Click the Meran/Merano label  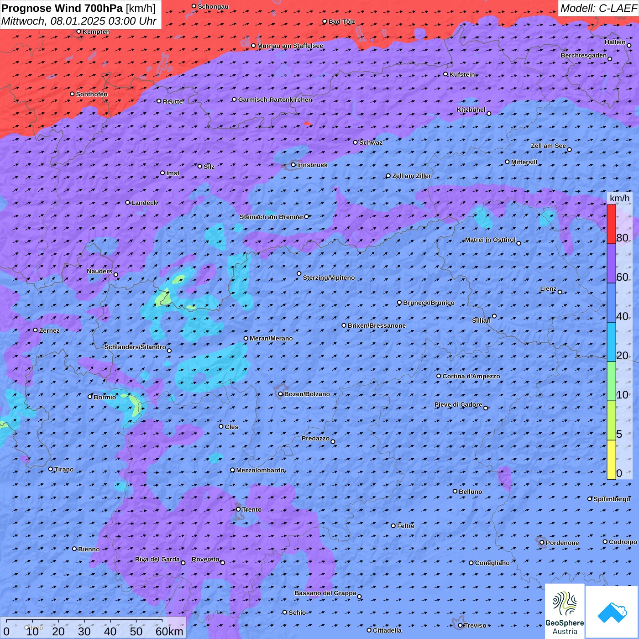click(x=271, y=338)
